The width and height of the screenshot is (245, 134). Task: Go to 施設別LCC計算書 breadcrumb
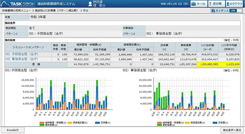[56, 11]
